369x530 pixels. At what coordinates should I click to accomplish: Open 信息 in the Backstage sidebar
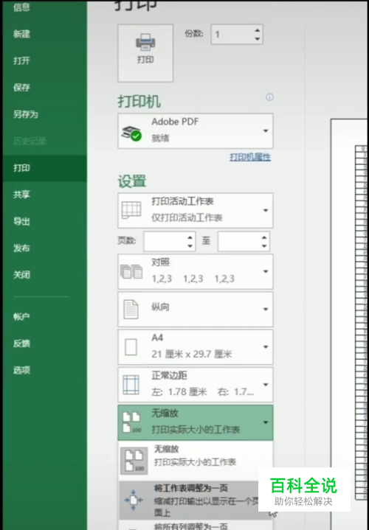point(21,7)
